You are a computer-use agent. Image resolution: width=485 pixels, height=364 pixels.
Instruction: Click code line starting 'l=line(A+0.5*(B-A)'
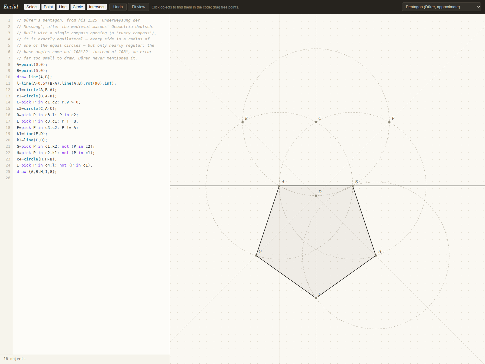click(66, 83)
